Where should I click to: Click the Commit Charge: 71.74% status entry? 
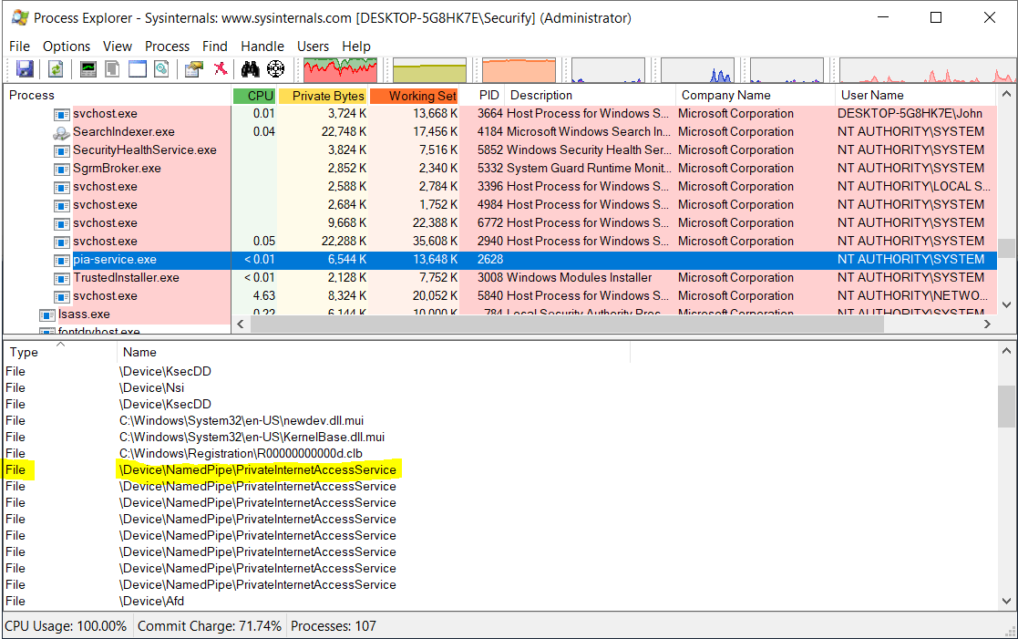tap(210, 626)
